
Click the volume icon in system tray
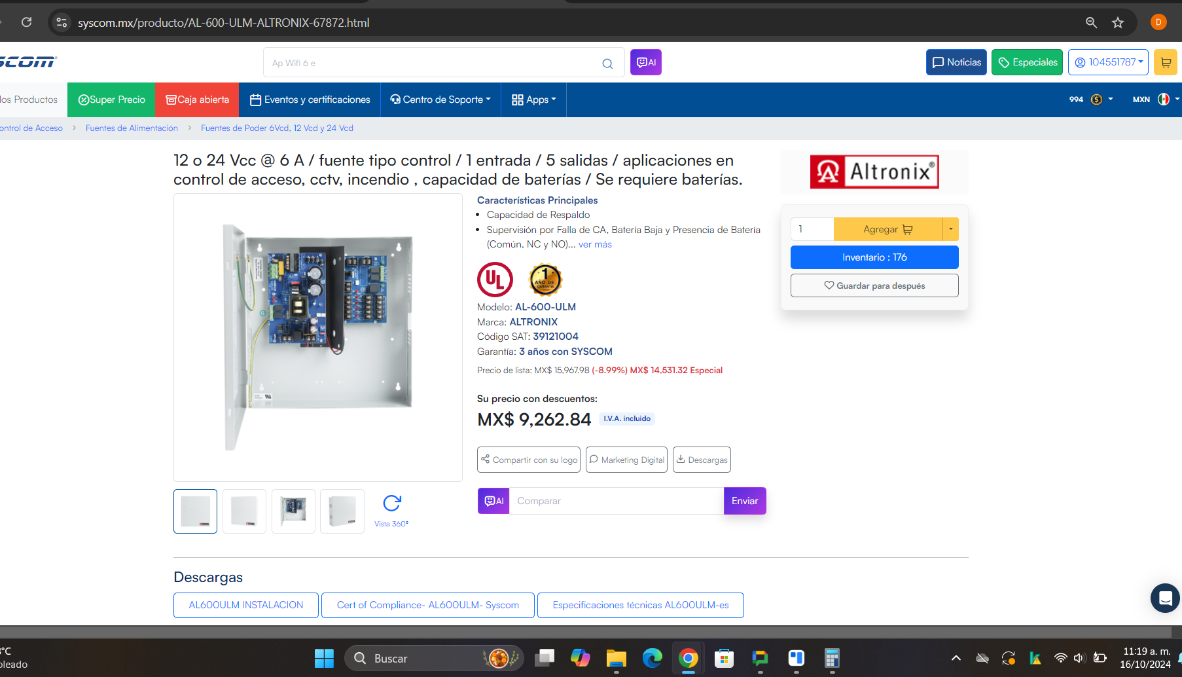tap(1079, 658)
